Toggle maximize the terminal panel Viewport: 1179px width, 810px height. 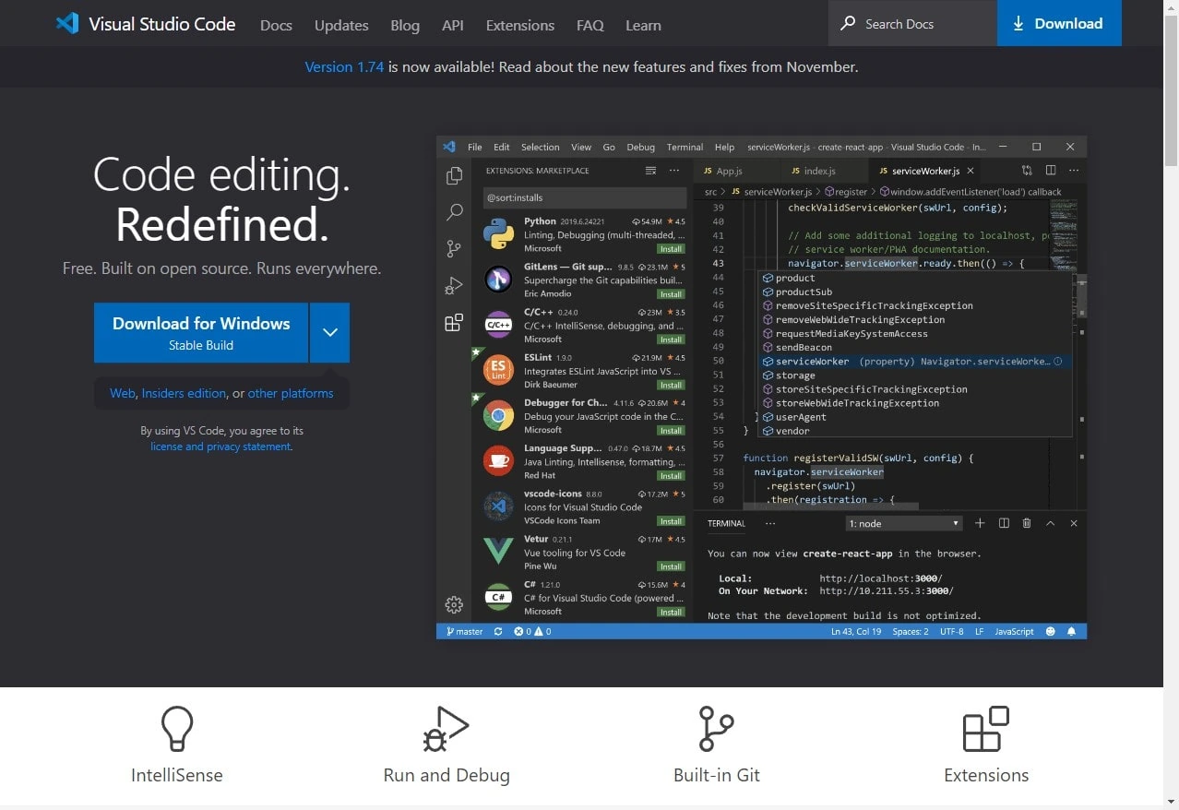pyautogui.click(x=1050, y=523)
